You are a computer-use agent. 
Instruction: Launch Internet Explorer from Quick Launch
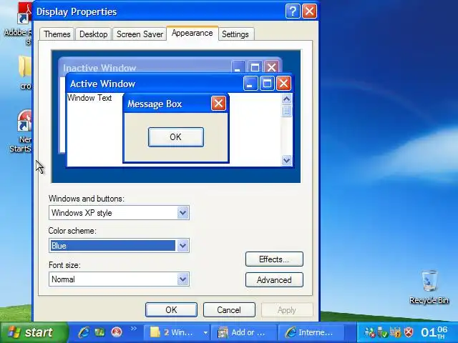point(84,332)
